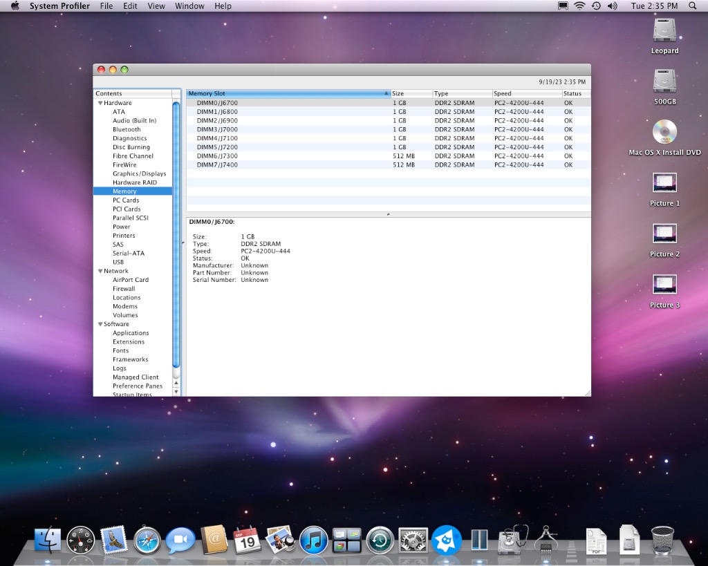Select the DIMM3/J7000 memory row
This screenshot has height=566, width=708.
(389, 129)
